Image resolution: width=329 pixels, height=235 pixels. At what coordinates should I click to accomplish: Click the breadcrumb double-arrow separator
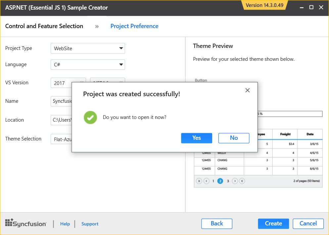97,26
